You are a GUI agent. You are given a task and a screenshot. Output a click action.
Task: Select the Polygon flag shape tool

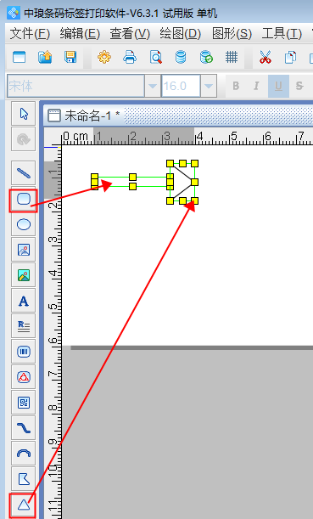(x=24, y=478)
